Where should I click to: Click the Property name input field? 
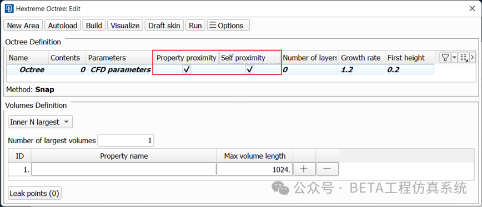(124, 169)
